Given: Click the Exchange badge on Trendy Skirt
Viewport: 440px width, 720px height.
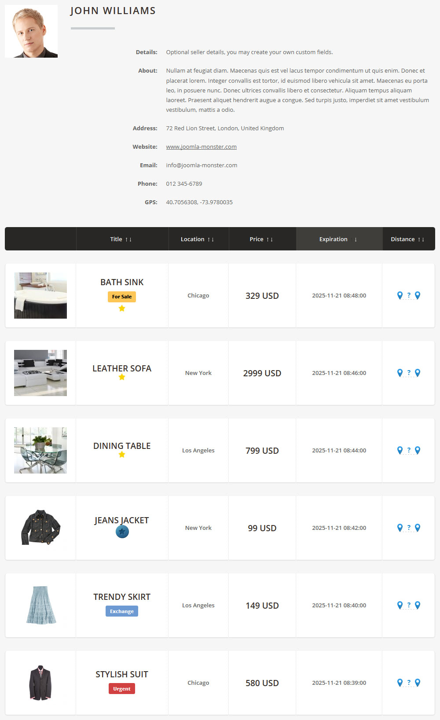Looking at the screenshot, I should pos(122,611).
